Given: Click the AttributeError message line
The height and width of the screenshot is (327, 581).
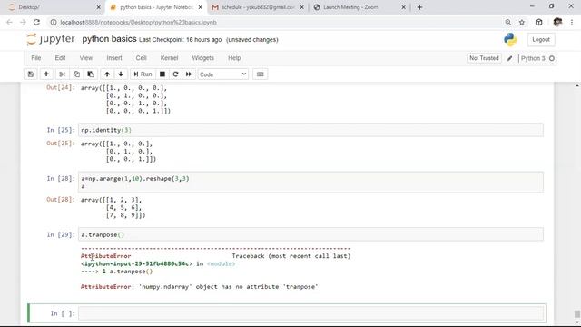Looking at the screenshot, I should [200, 287].
